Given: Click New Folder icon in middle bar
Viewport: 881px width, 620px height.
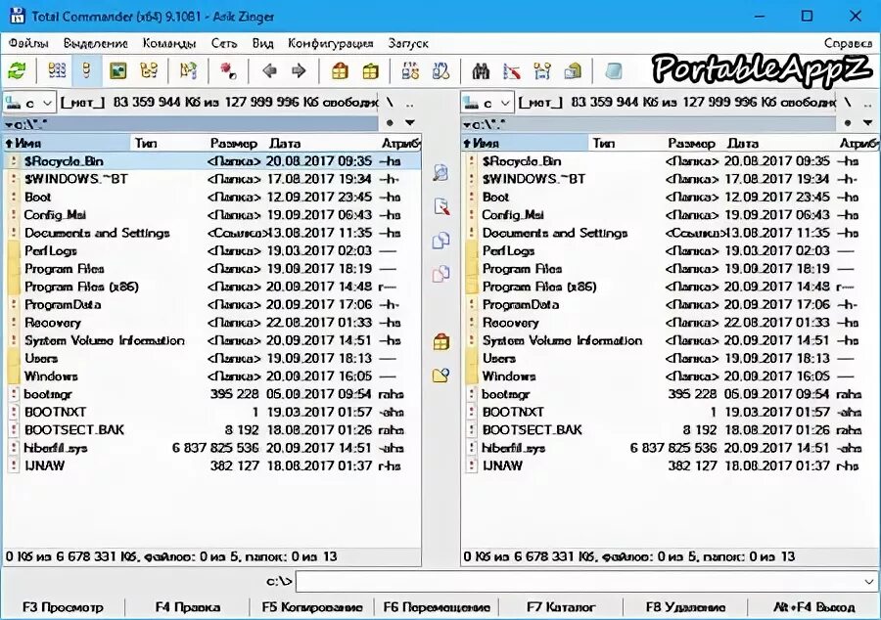Looking at the screenshot, I should (x=441, y=375).
